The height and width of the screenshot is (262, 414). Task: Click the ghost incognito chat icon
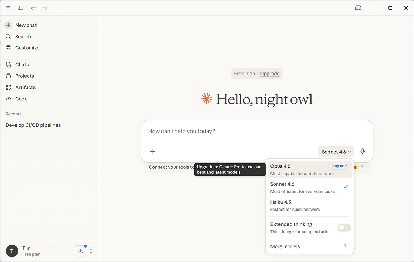[x=358, y=8]
